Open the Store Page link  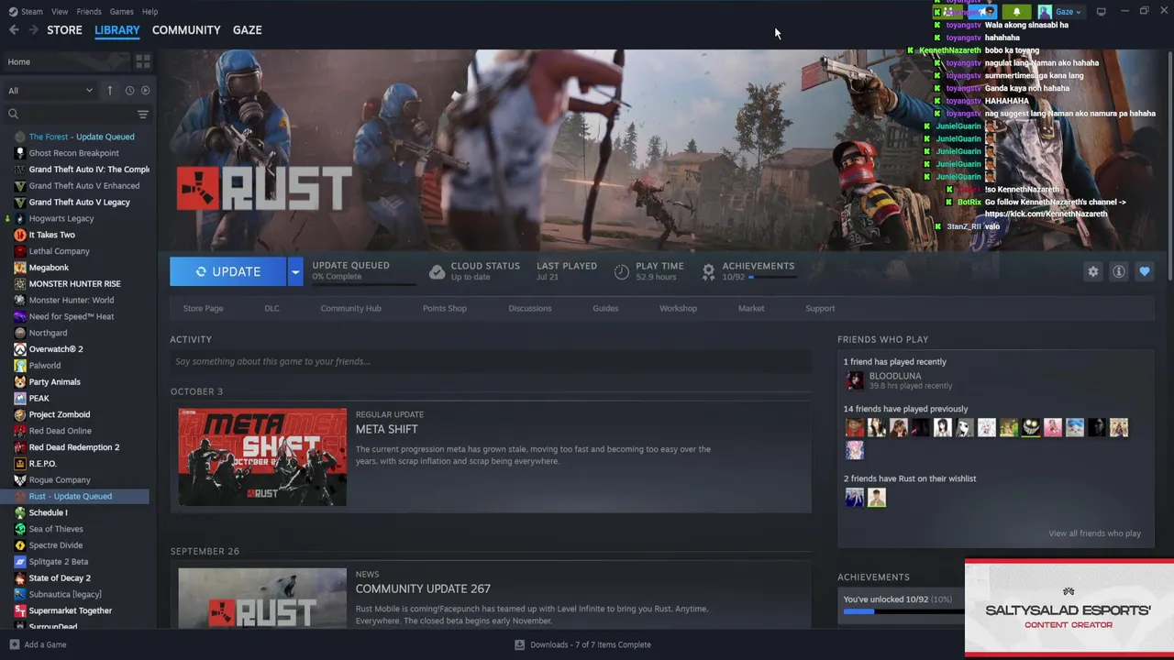(203, 308)
